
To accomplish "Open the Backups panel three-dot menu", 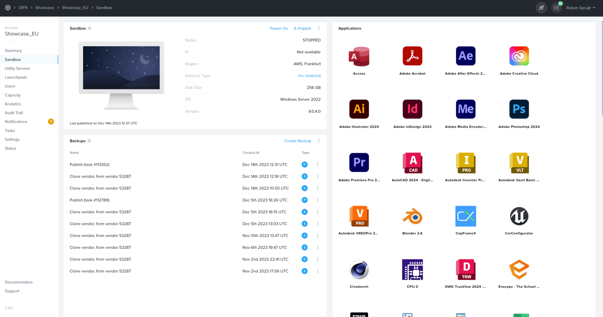I will (319, 141).
